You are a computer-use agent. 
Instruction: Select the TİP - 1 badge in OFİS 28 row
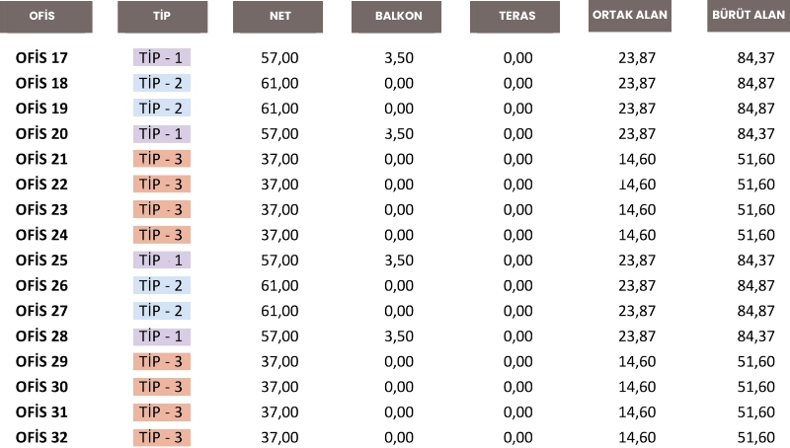pos(161,336)
